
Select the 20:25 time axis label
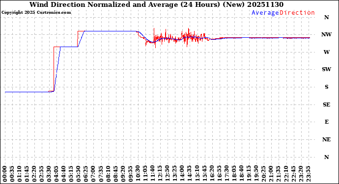click(263, 174)
